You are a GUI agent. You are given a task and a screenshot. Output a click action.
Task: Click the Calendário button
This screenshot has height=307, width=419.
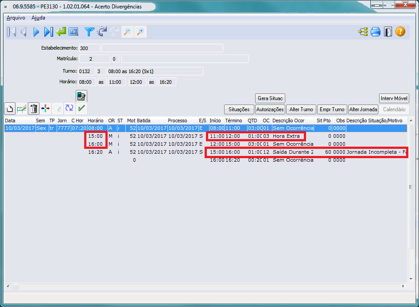click(394, 109)
